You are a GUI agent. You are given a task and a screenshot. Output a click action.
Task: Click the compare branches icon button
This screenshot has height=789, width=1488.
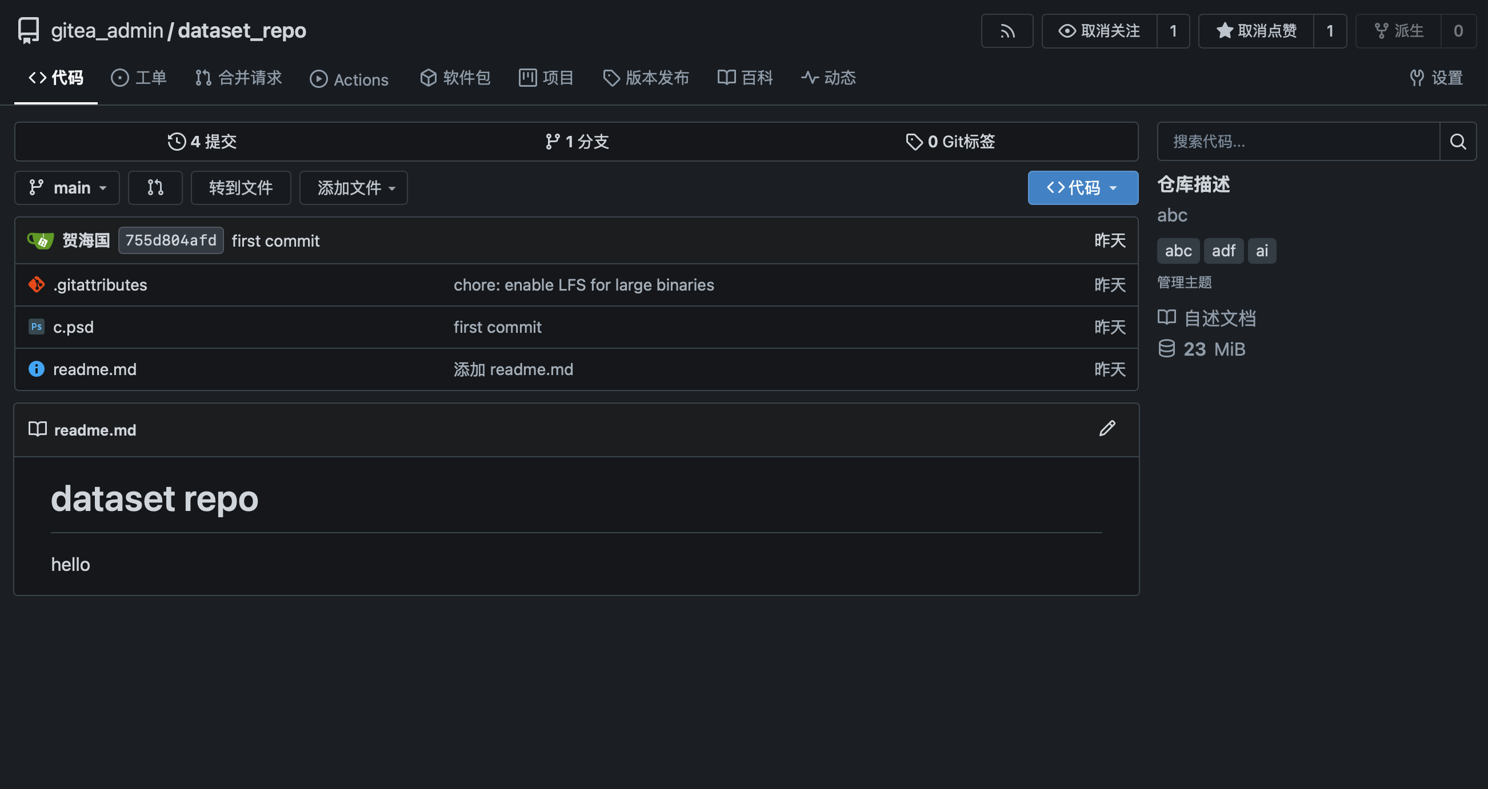coord(155,188)
